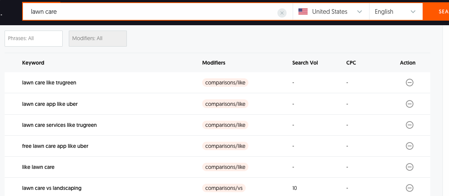
Task: Click minus icon for 'lawn care vs landscaping'
Action: (409, 188)
